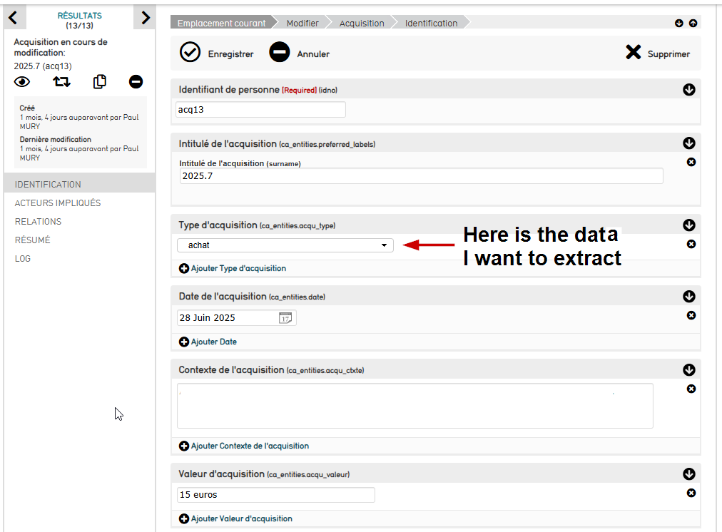This screenshot has height=532, width=722.
Task: Open the Acteurs impliqués screen
Action: tap(58, 203)
